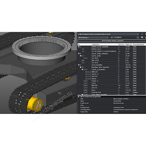This screenshot has height=146, width=146.
Task: Collapse the Carrier_Roller row 2.1
Action: pos(81,56)
